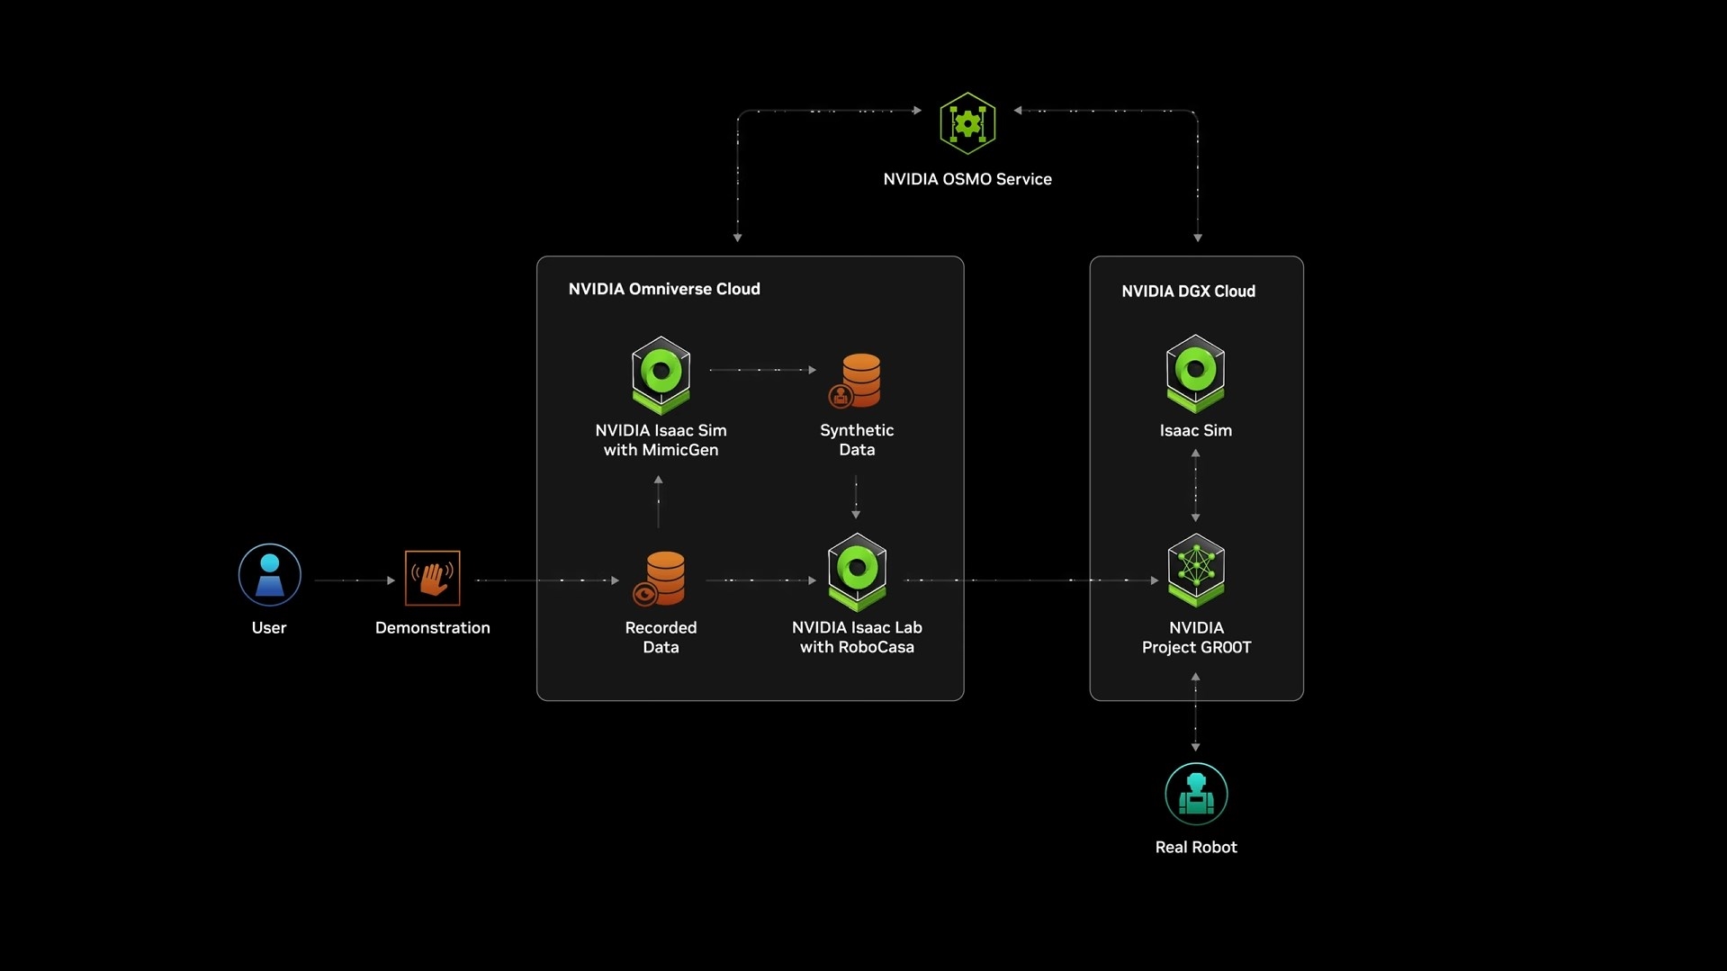This screenshot has height=971, width=1727.
Task: Click the Real Robot text label
Action: pyautogui.click(x=1195, y=848)
